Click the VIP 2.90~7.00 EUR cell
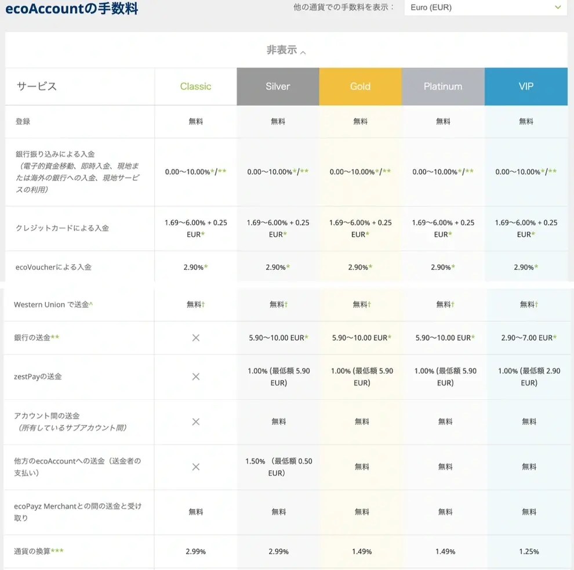The image size is (574, 570). (x=529, y=338)
